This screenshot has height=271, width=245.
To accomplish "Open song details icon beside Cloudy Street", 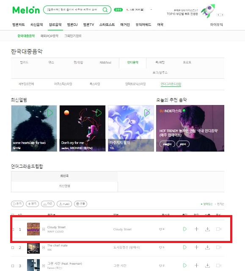I will tap(44, 230).
